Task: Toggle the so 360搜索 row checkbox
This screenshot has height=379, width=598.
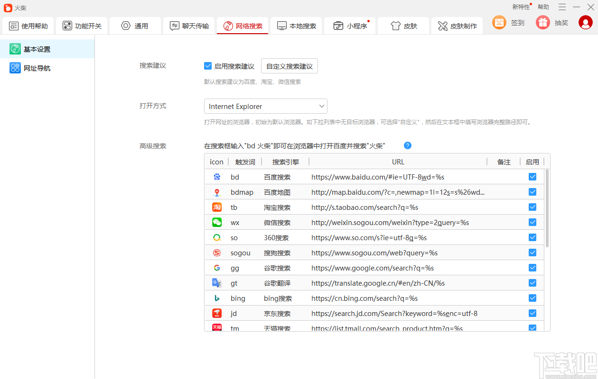Action: [x=533, y=237]
